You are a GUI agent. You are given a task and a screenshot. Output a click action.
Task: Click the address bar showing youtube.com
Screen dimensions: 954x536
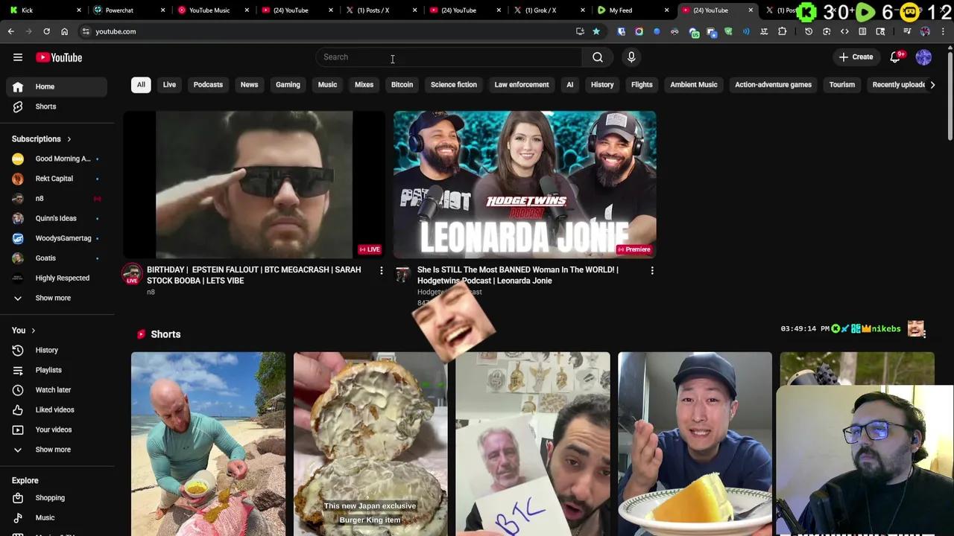pos(328,31)
